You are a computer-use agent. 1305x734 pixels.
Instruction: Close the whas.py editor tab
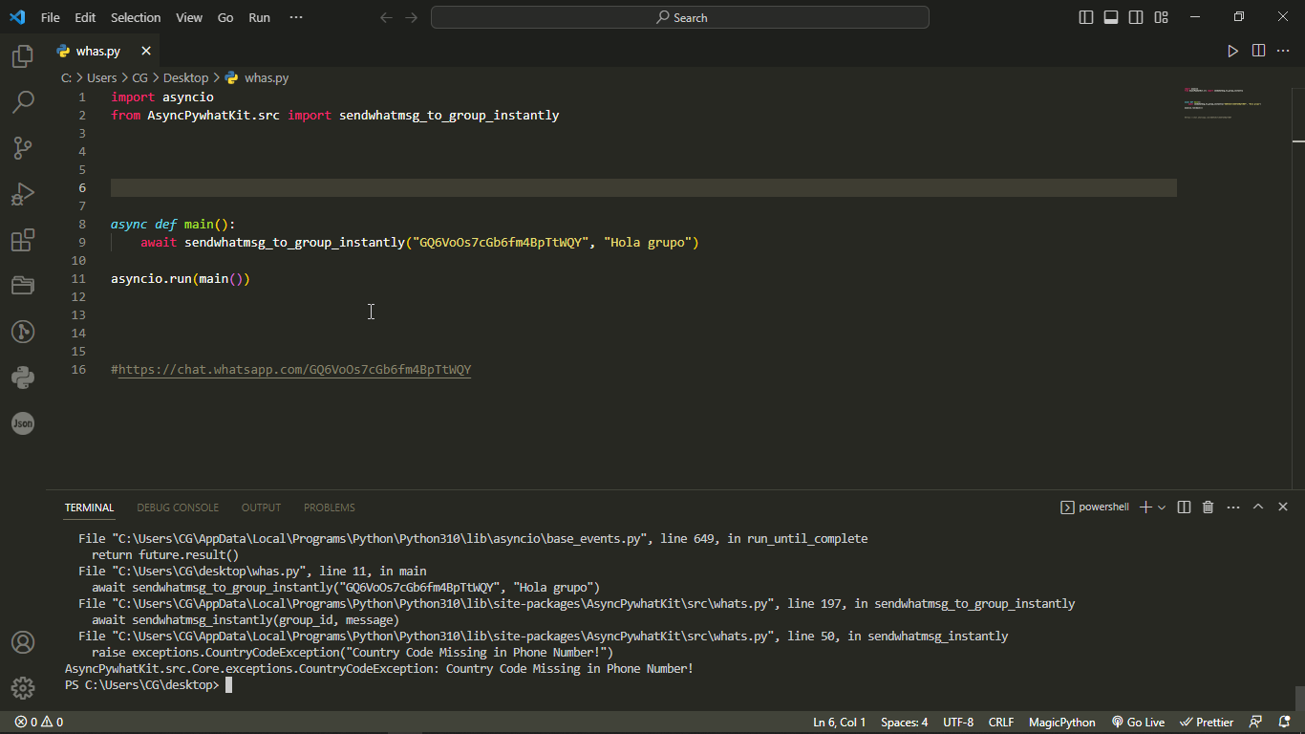(x=146, y=51)
